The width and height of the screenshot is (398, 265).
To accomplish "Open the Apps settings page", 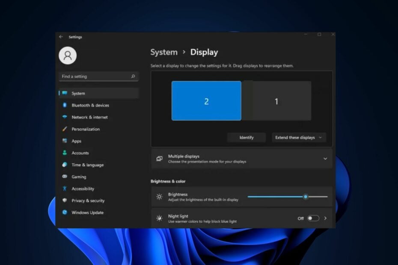I will pos(76,141).
